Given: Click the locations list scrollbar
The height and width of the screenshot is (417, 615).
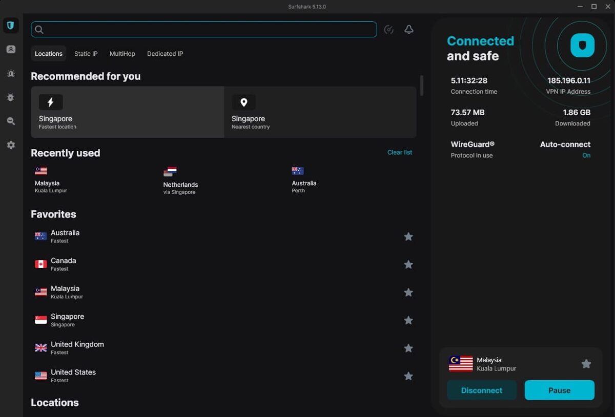Looking at the screenshot, I should pos(422,85).
